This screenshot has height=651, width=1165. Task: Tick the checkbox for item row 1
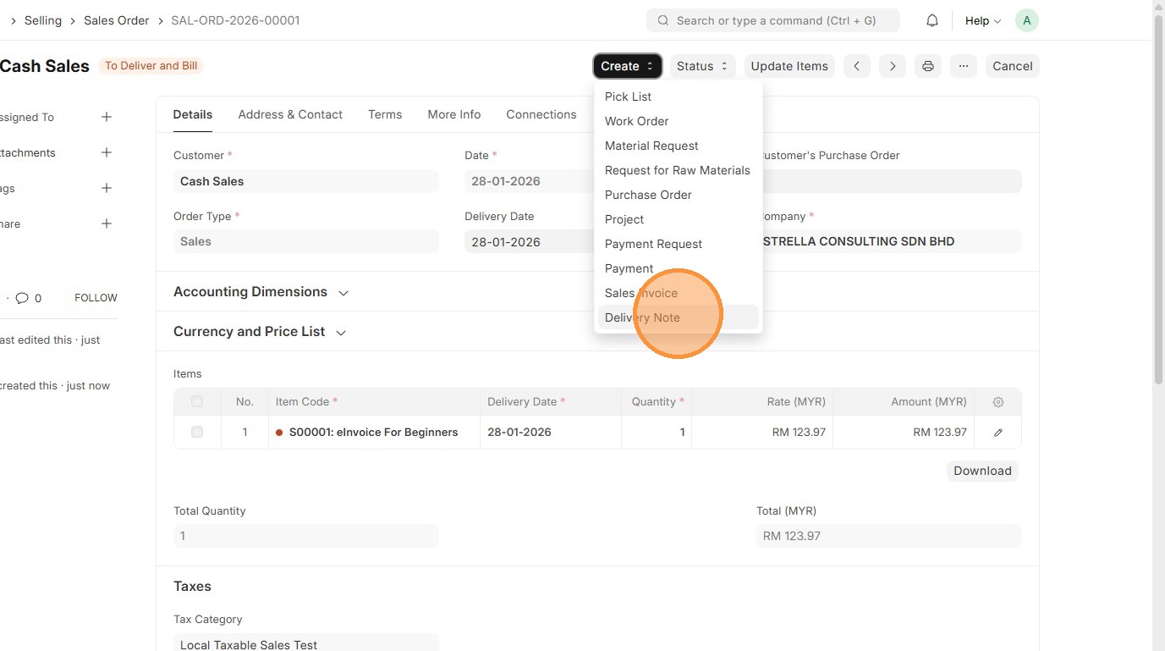(197, 432)
